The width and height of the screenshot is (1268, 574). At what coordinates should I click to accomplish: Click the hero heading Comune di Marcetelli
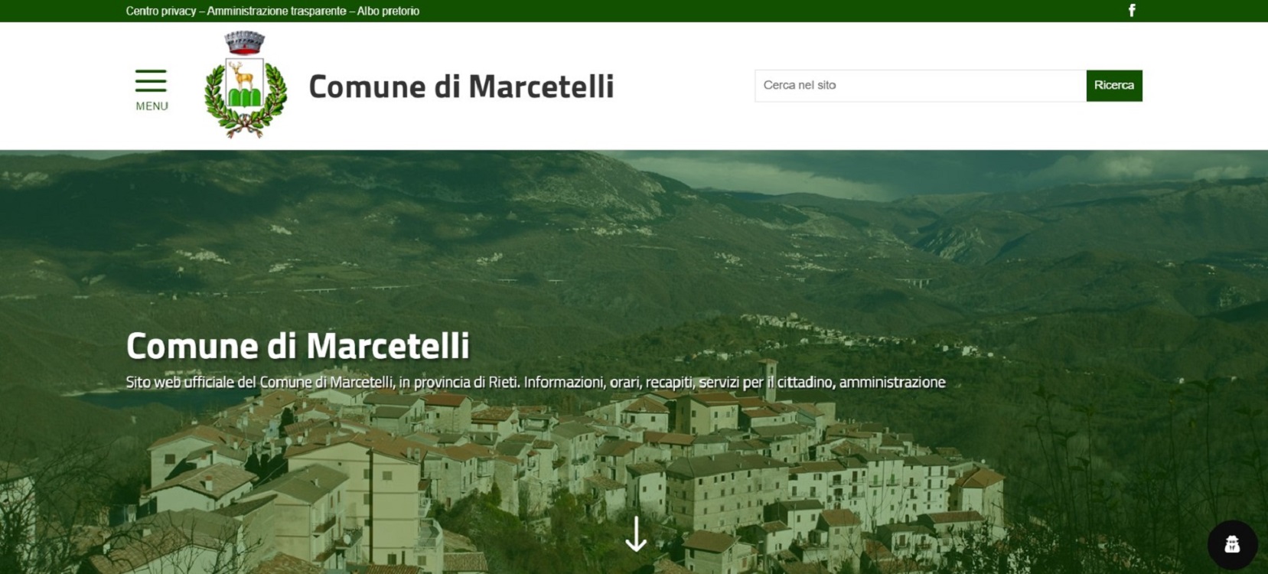(298, 346)
